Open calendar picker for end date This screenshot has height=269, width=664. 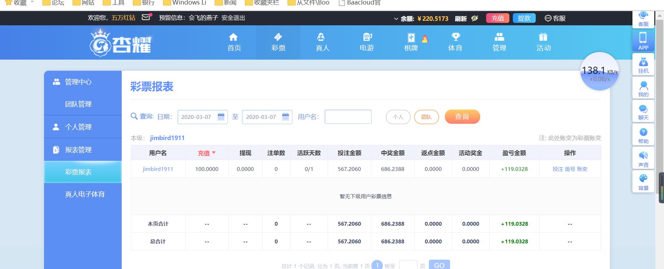click(x=285, y=117)
